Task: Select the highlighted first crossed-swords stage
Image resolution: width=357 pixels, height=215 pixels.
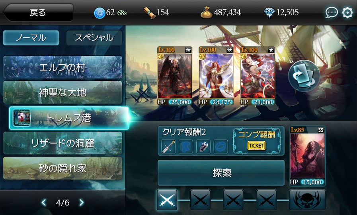Action: pyautogui.click(x=167, y=200)
